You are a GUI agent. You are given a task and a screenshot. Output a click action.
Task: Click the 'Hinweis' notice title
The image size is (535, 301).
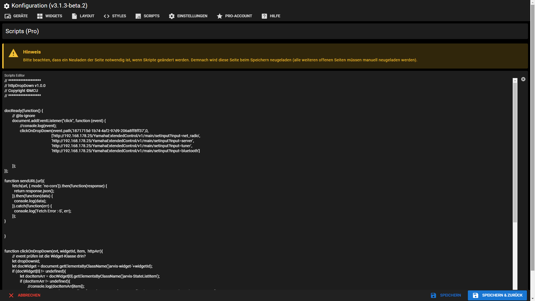coord(32,52)
